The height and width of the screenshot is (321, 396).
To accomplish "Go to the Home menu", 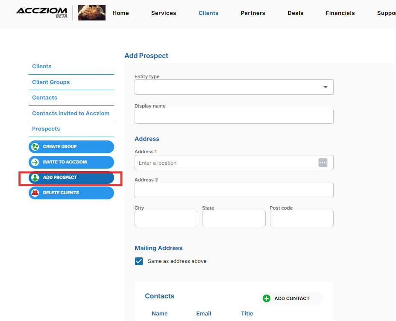I will coord(120,13).
